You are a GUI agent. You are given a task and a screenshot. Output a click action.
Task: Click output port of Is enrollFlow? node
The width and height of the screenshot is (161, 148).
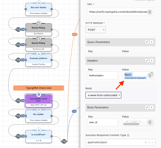(52, 136)
